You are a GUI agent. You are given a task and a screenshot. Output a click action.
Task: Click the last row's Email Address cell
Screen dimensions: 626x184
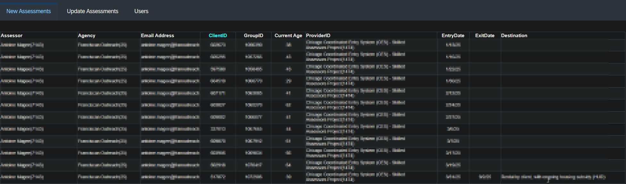point(170,177)
